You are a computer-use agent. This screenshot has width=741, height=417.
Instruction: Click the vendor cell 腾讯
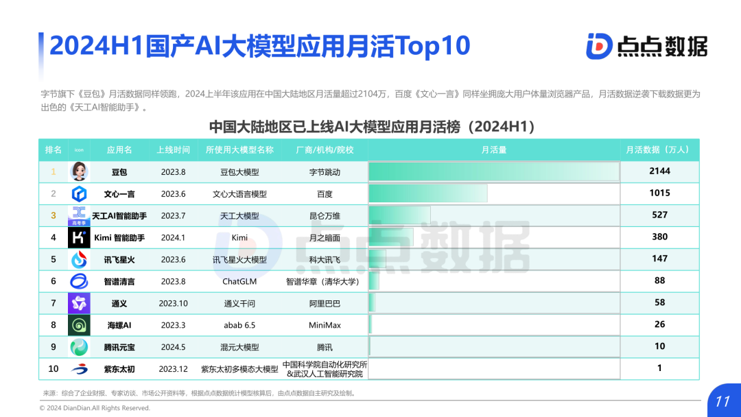325,347
